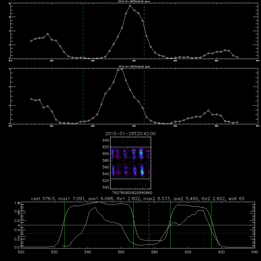
Task: Click the '760780800820840860' x-axis labels under the spectrogram
Action: tap(132, 193)
